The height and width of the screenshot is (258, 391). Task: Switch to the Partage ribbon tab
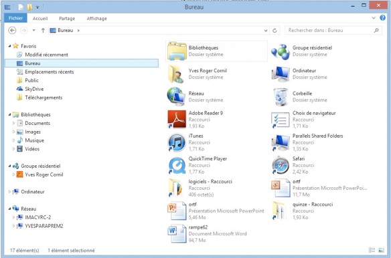click(67, 19)
